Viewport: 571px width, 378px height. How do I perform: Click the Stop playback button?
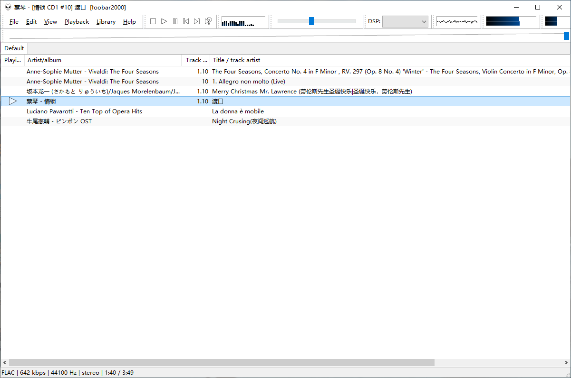153,21
